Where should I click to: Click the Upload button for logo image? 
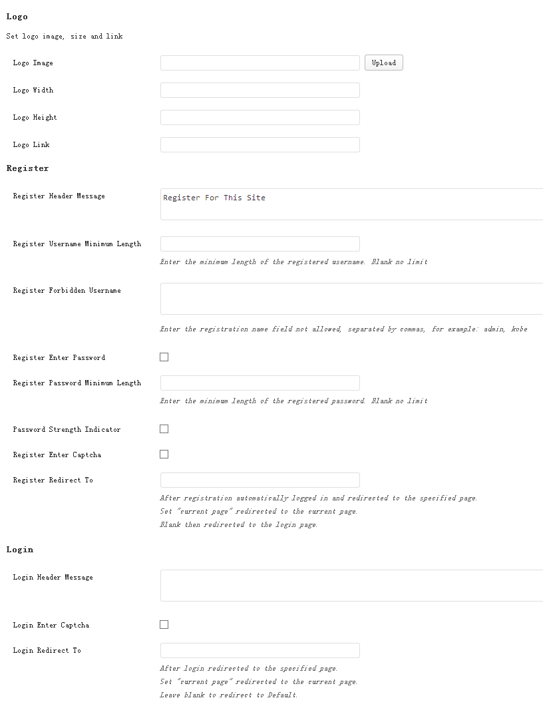pos(383,63)
